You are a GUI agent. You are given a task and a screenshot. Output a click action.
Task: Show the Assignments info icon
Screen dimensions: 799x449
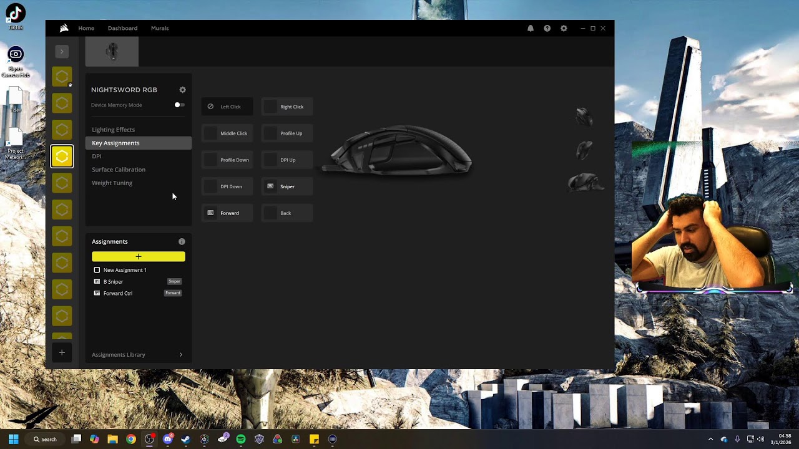pyautogui.click(x=182, y=241)
